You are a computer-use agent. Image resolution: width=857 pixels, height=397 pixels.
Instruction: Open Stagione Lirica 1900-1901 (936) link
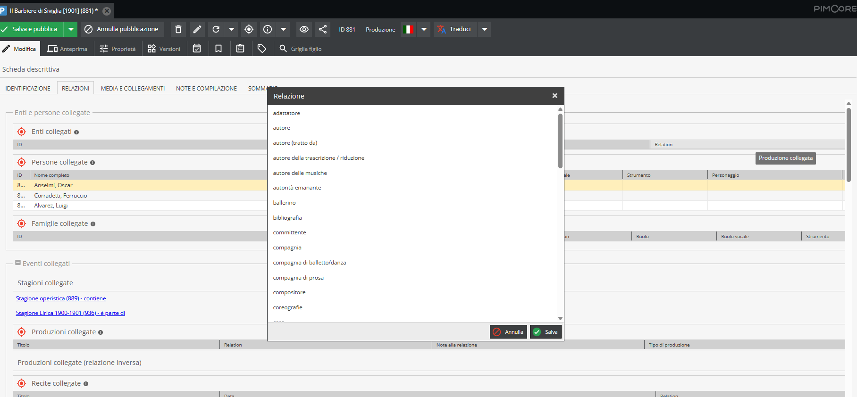tap(70, 313)
